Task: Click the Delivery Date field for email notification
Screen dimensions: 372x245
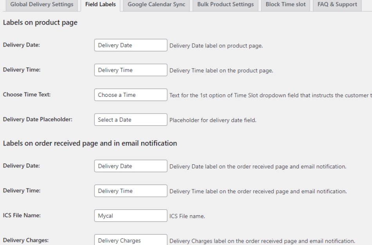Action: [130, 166]
